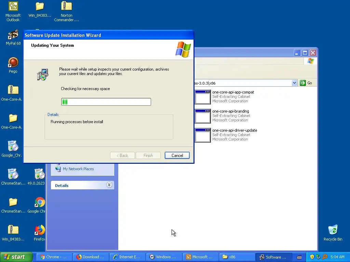
Task: Select the Google_Chr installer icon
Action: coord(13,146)
